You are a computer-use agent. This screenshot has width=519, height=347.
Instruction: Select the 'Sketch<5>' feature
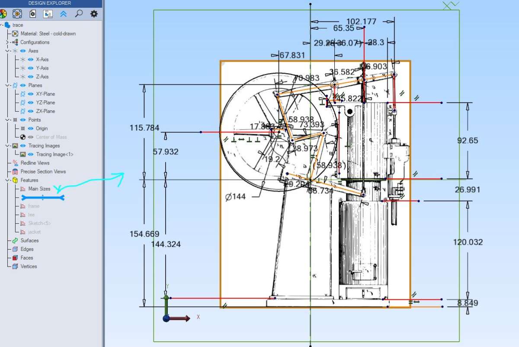click(39, 223)
